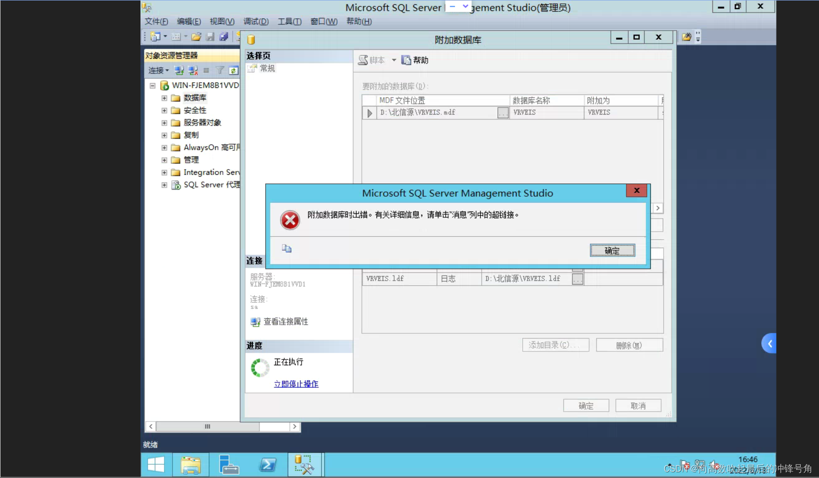This screenshot has width=819, height=478.
Task: Click the Stop icon in Object Explorer toolbar
Action: pyautogui.click(x=206, y=71)
